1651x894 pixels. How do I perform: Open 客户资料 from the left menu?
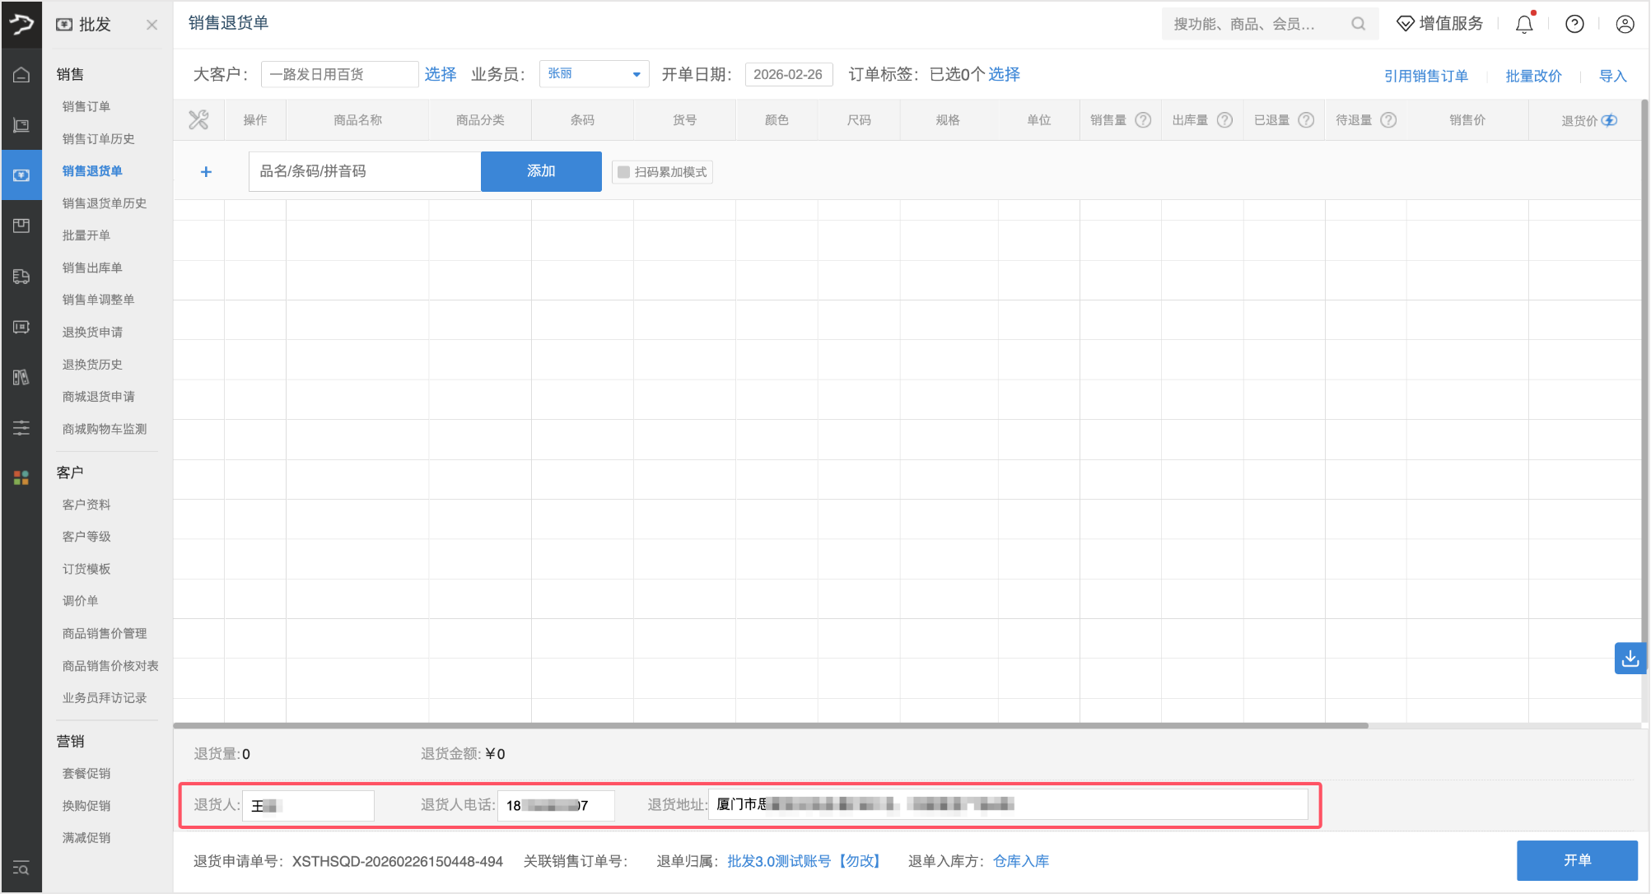point(86,504)
